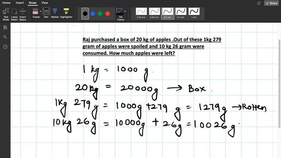
Task: Expand the Eraser options dropdown arrow
Action: click(x=41, y=11)
